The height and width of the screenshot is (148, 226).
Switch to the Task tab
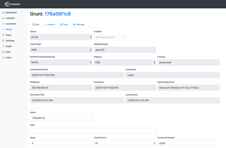(x=64, y=25)
